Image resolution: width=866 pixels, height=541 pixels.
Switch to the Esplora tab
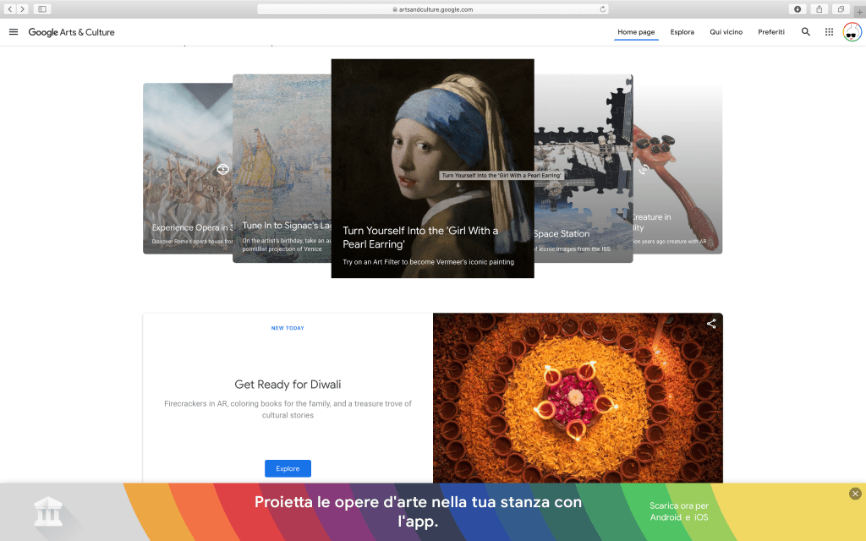[x=682, y=32]
